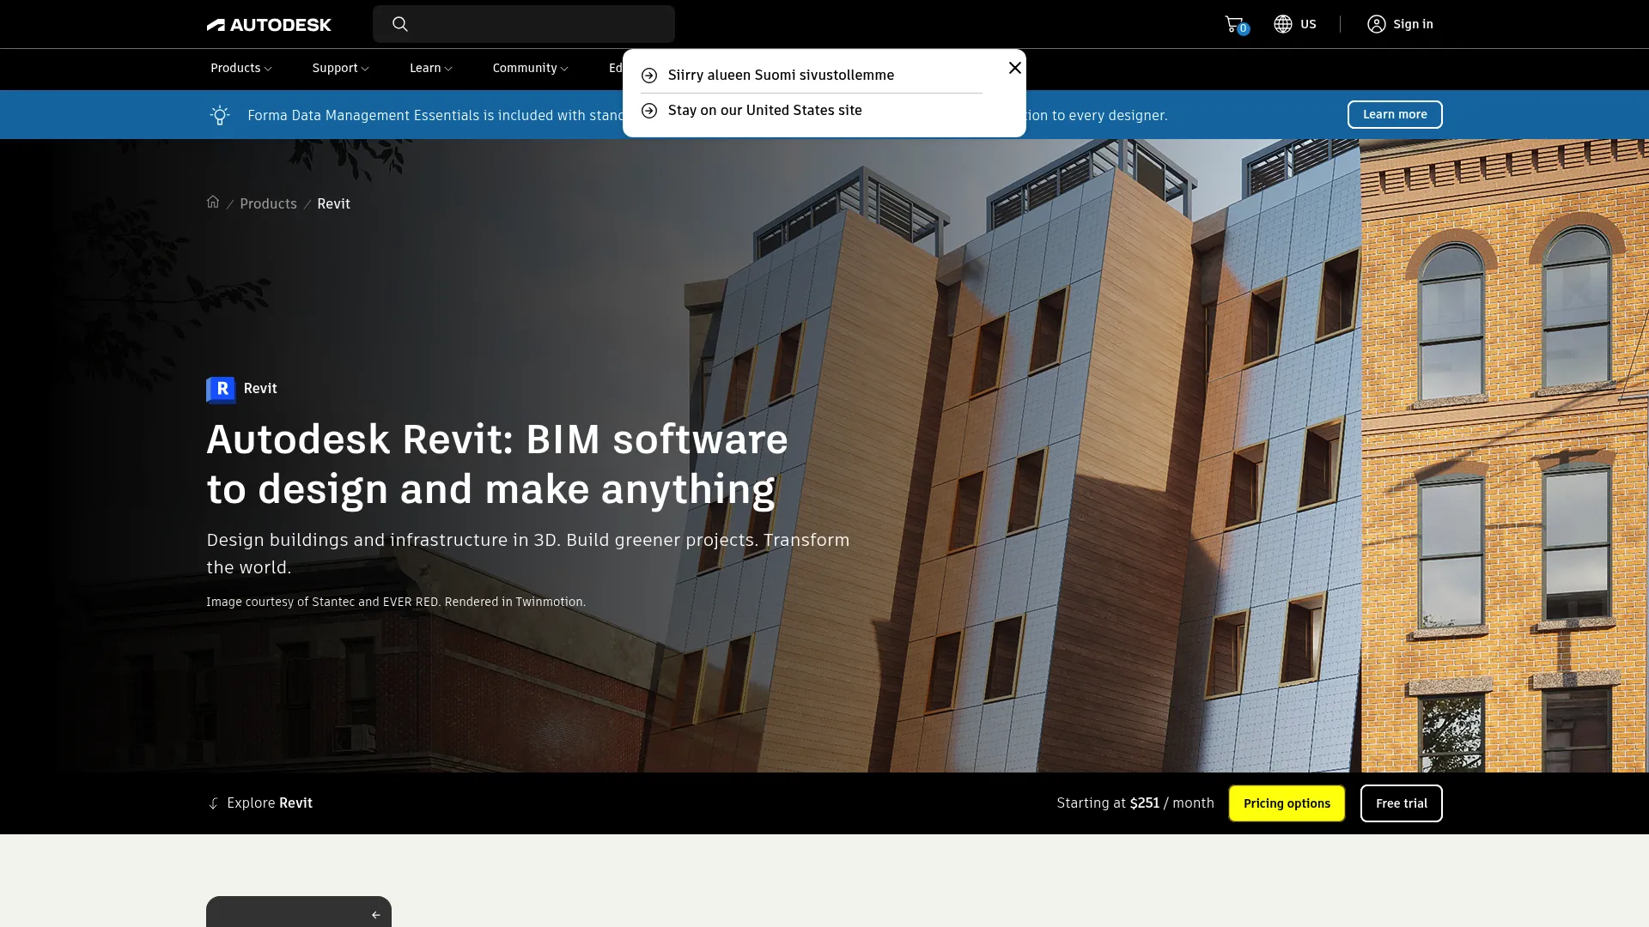Image resolution: width=1649 pixels, height=927 pixels.
Task: Expand the Support menu
Action: pyautogui.click(x=340, y=68)
